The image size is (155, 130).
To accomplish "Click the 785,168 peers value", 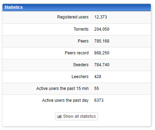I will [x=102, y=41].
